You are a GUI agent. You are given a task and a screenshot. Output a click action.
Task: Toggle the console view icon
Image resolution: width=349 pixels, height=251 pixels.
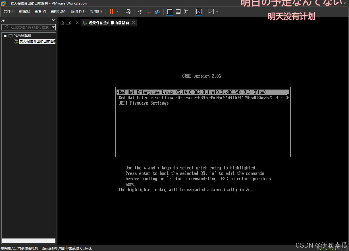tap(199, 12)
